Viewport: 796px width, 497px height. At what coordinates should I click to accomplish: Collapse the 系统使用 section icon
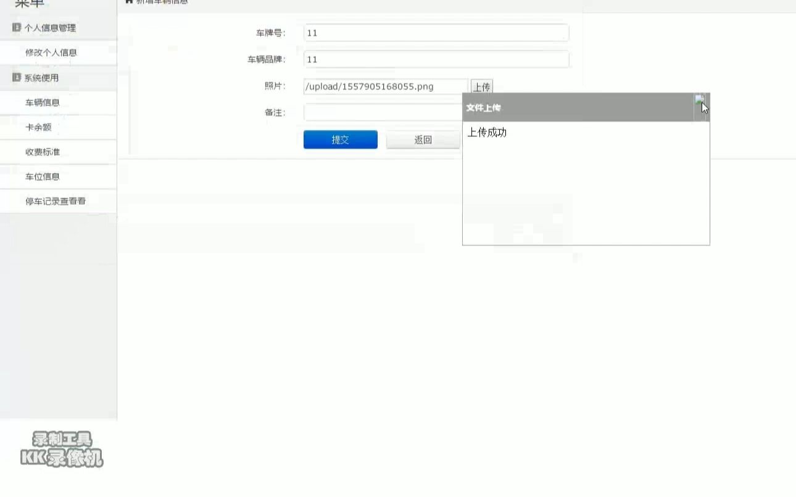pos(17,78)
